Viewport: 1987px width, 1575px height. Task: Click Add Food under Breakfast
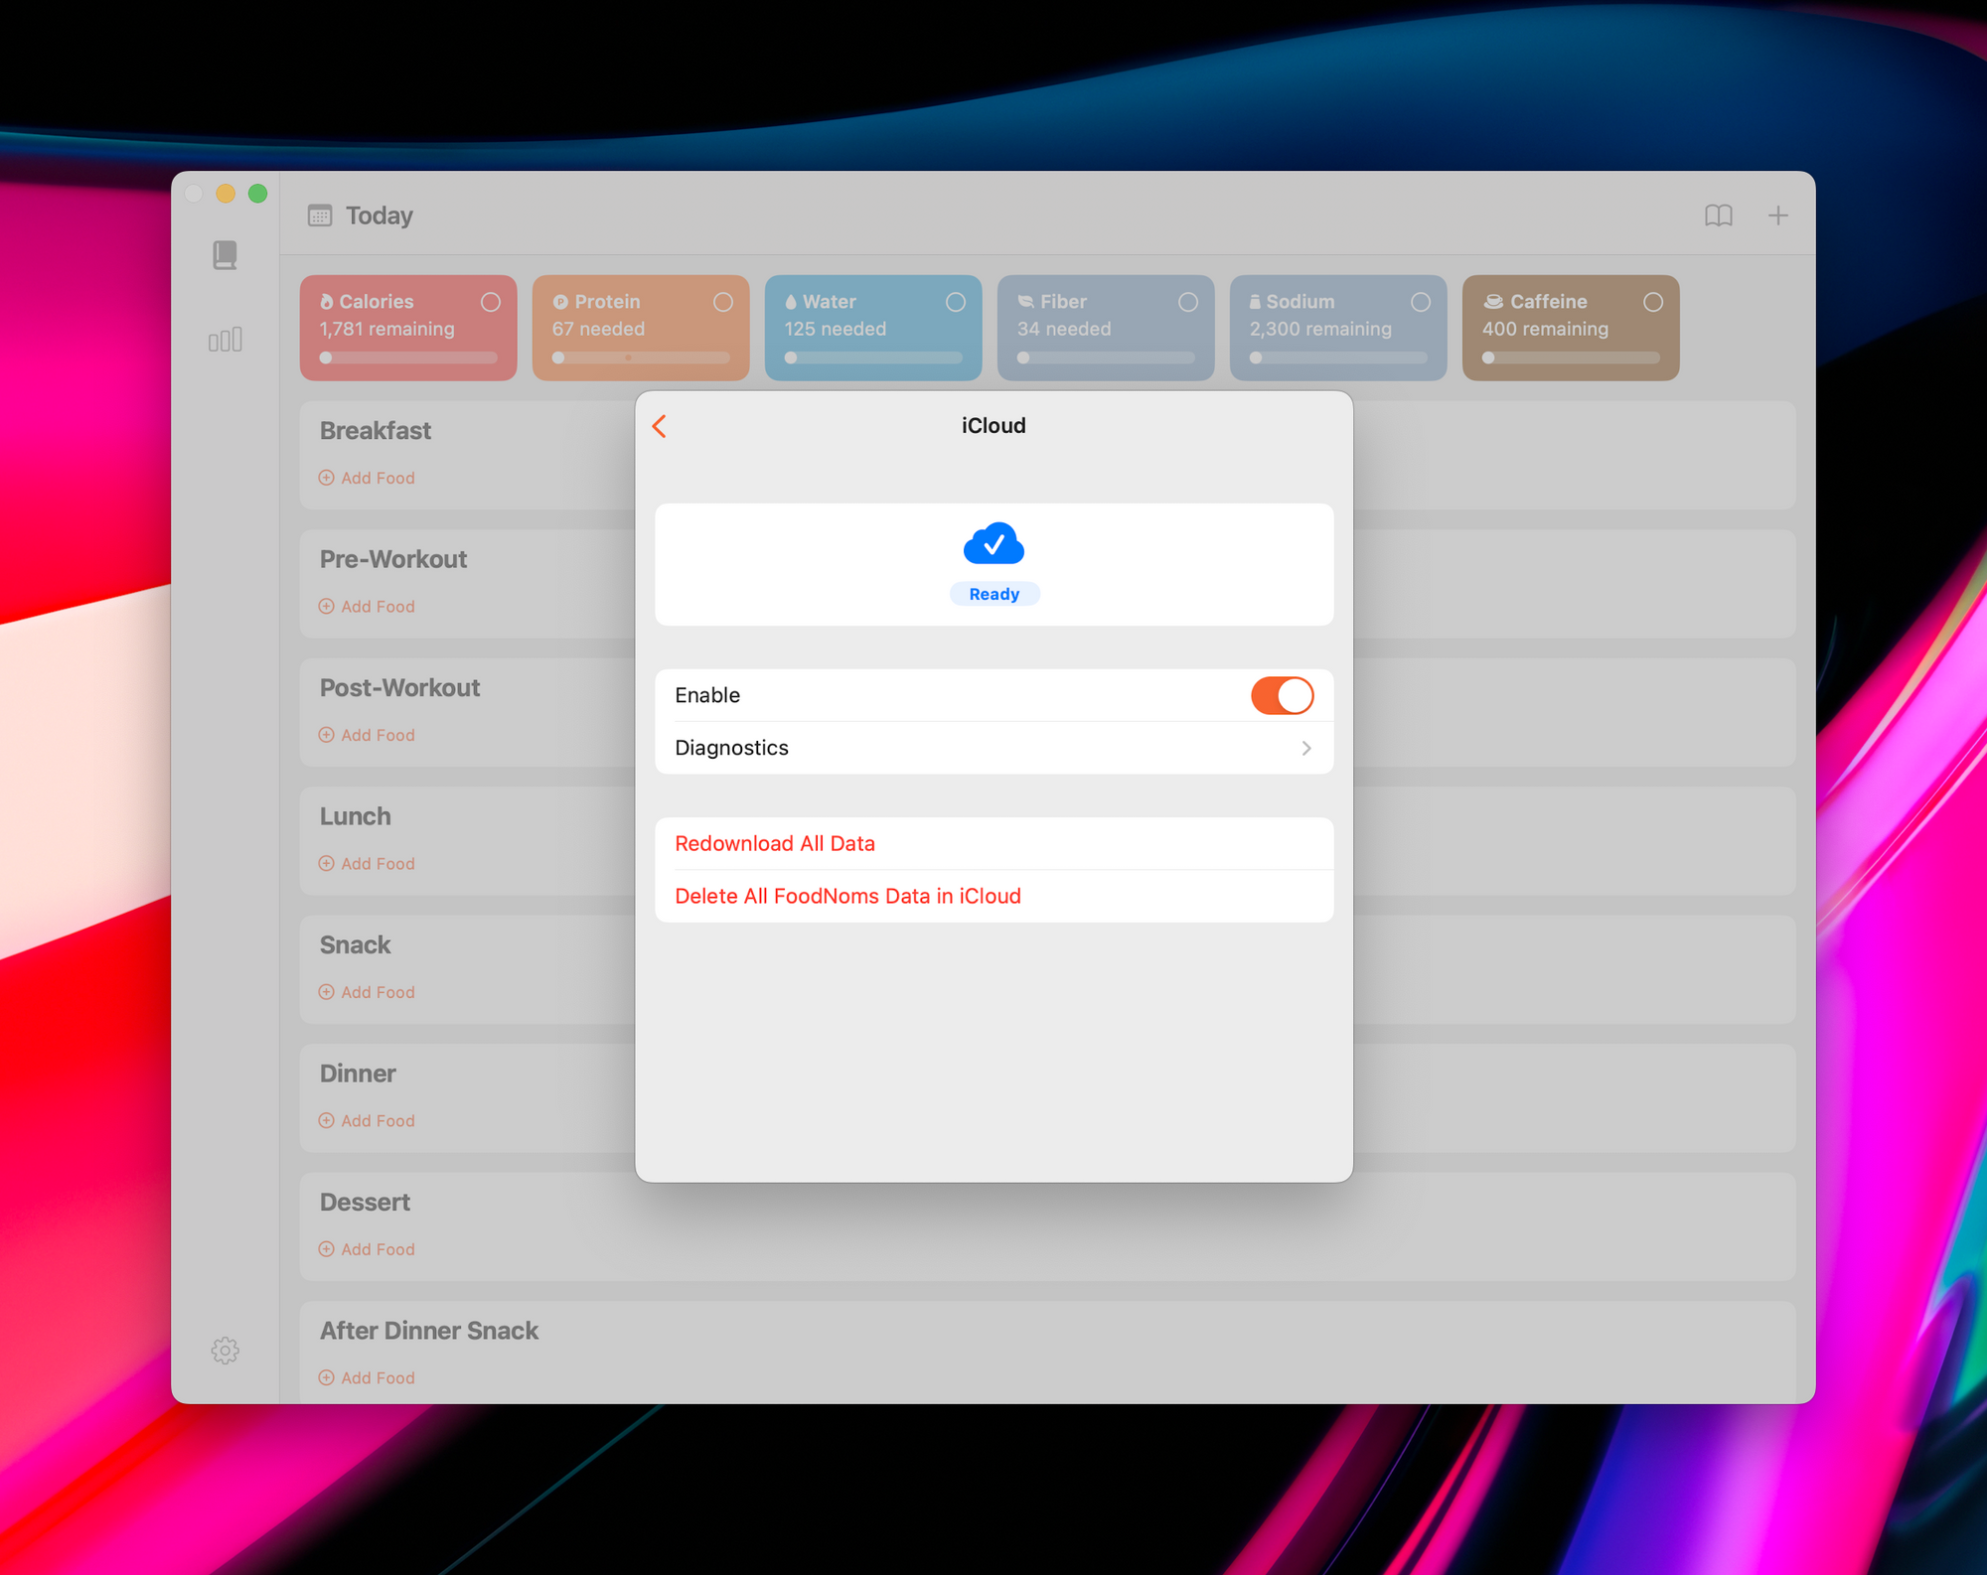coord(368,478)
